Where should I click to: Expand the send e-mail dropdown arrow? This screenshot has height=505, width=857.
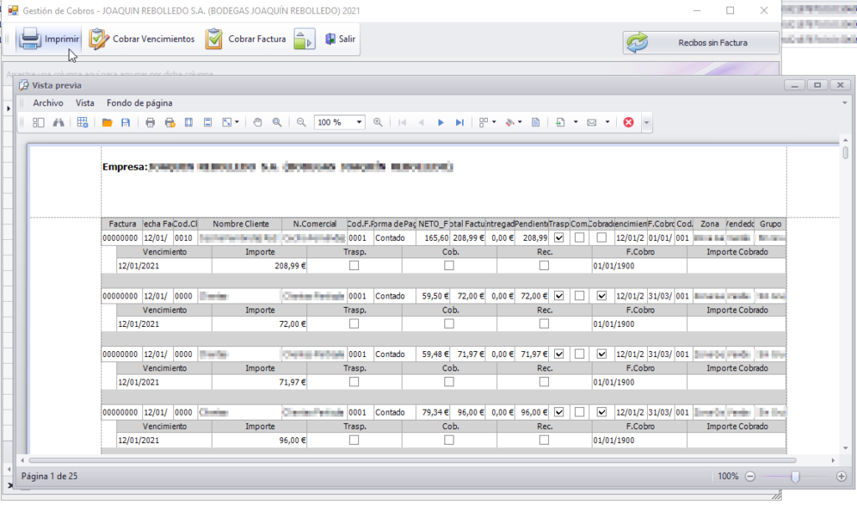[608, 123]
